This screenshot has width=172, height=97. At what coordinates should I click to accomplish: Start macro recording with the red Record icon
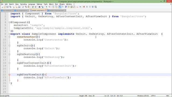[x=84, y=7]
